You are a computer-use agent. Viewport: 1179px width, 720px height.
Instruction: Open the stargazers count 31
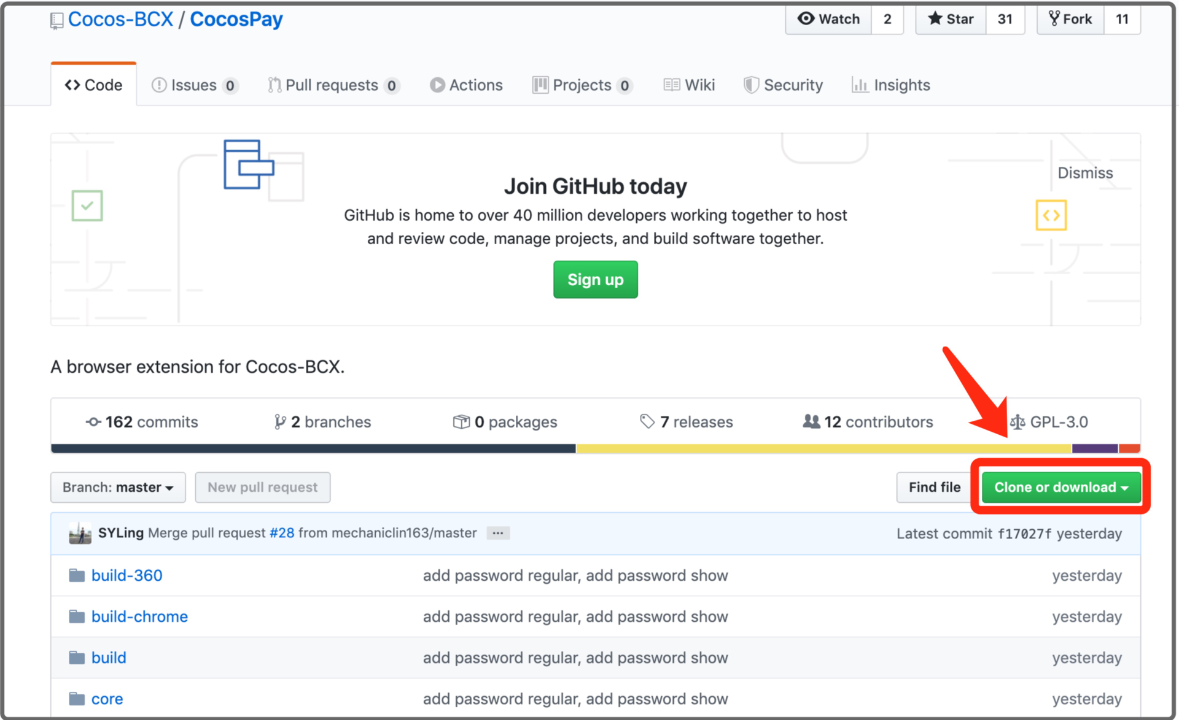pos(1005,19)
